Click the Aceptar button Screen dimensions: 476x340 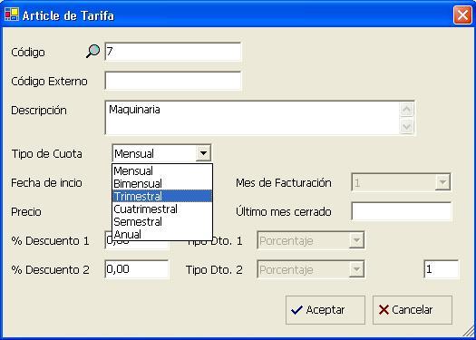coord(325,310)
